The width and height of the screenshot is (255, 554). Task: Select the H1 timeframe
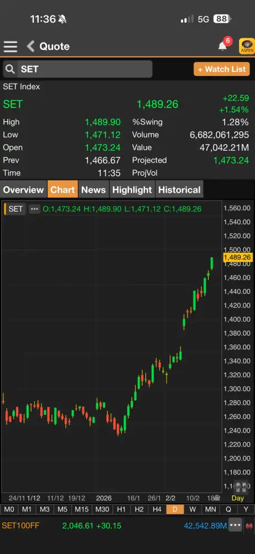(x=121, y=509)
